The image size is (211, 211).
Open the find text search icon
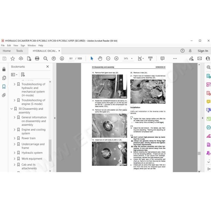coord(46,58)
